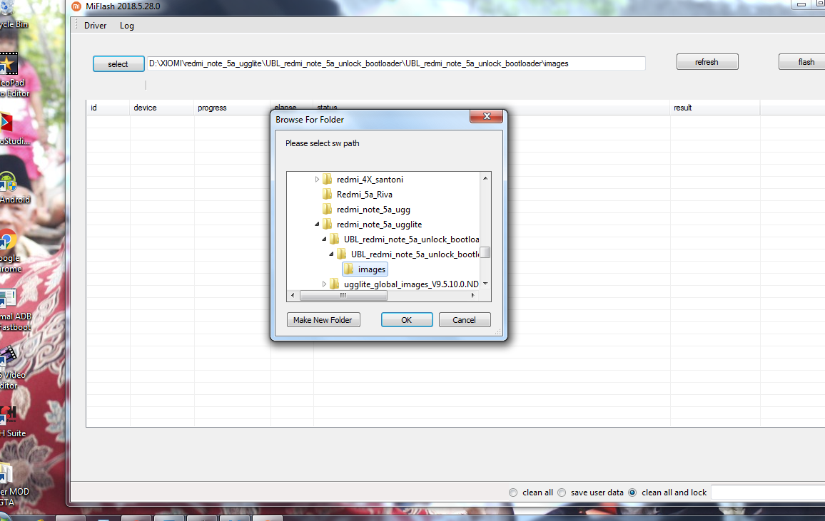This screenshot has width=825, height=521.
Task: Click the tree's vertical scrollbar thumb
Action: (x=485, y=252)
